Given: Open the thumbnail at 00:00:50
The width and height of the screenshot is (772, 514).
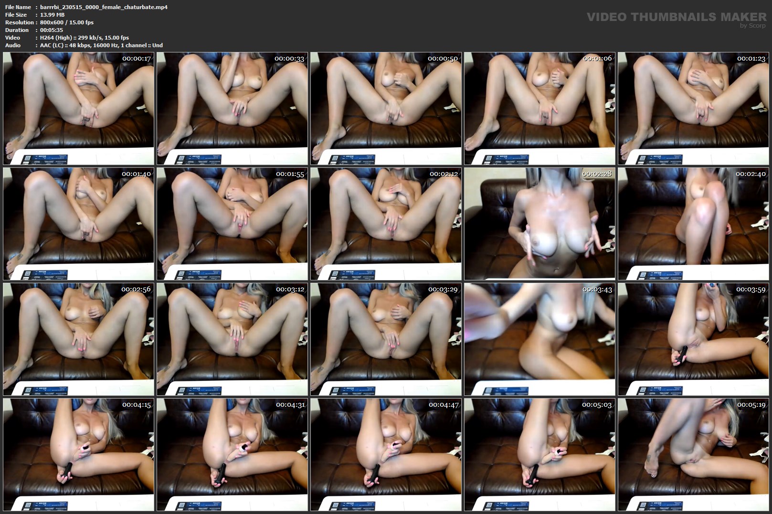Looking at the screenshot, I should click(x=386, y=109).
